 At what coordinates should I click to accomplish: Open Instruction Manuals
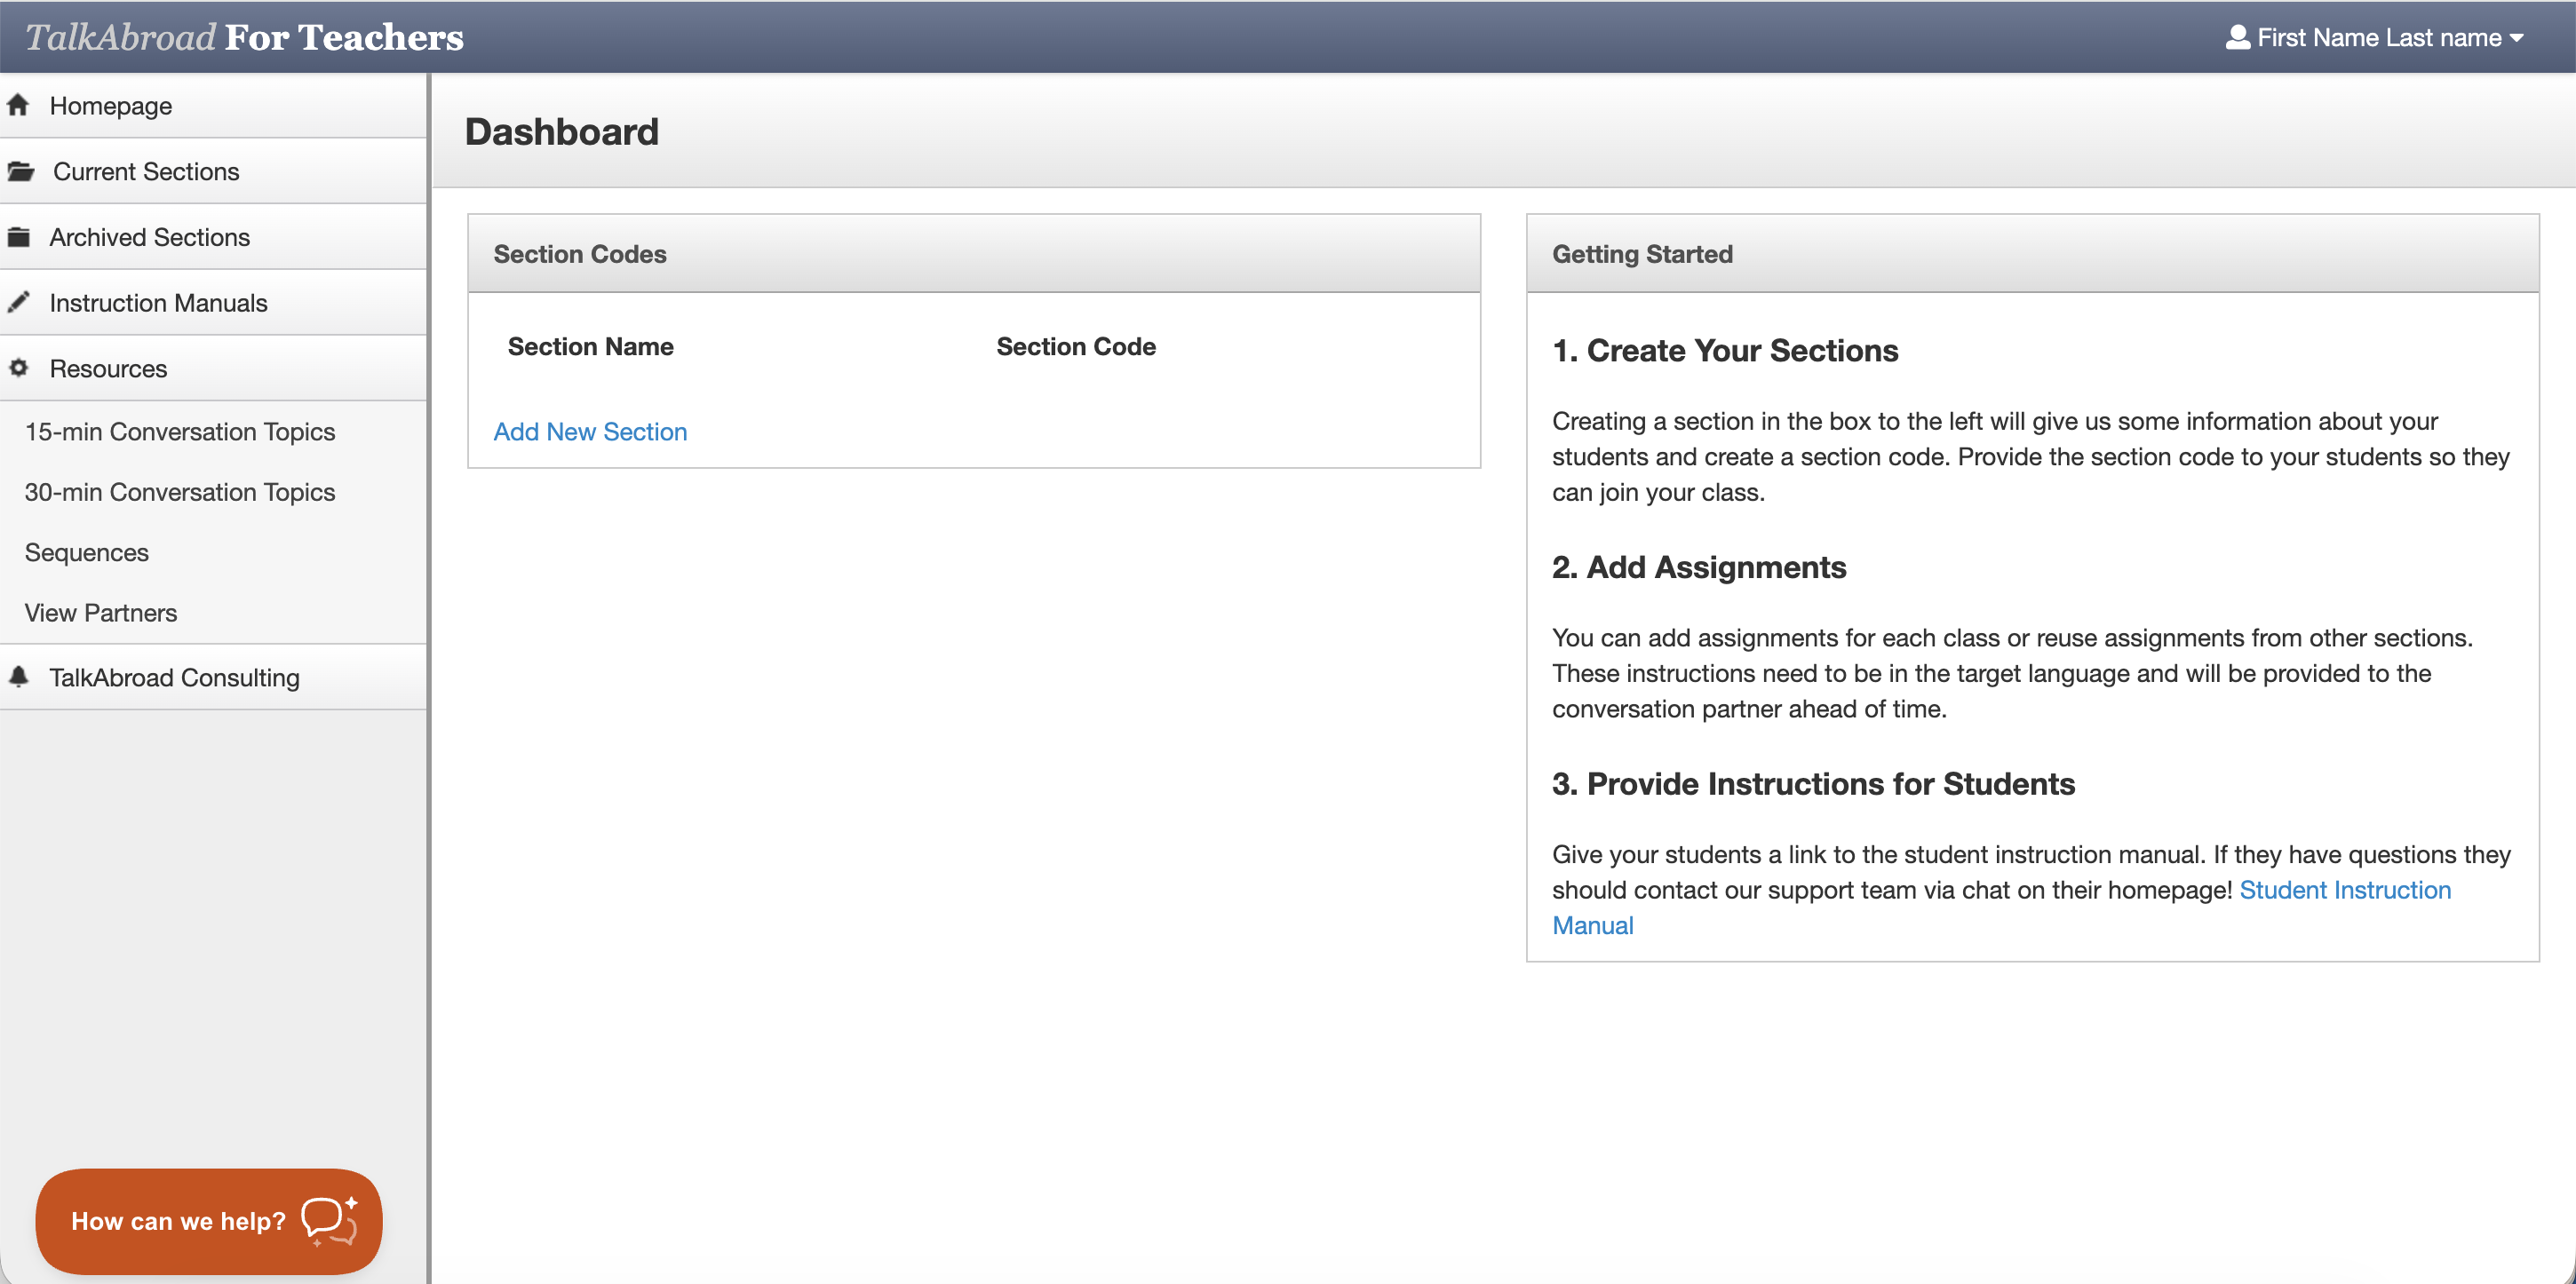pyautogui.click(x=213, y=302)
